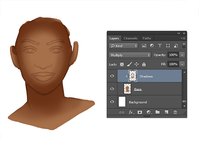199x147 pixels.
Task: Lock image pixels brush icon
Action: (x=129, y=64)
